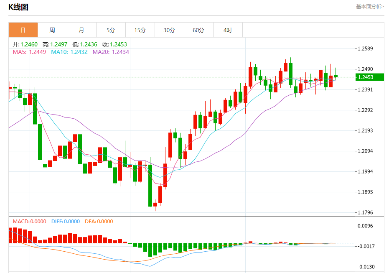Click the 1.2193 price axis label
This screenshot has height=273, width=389.
pos(365,130)
